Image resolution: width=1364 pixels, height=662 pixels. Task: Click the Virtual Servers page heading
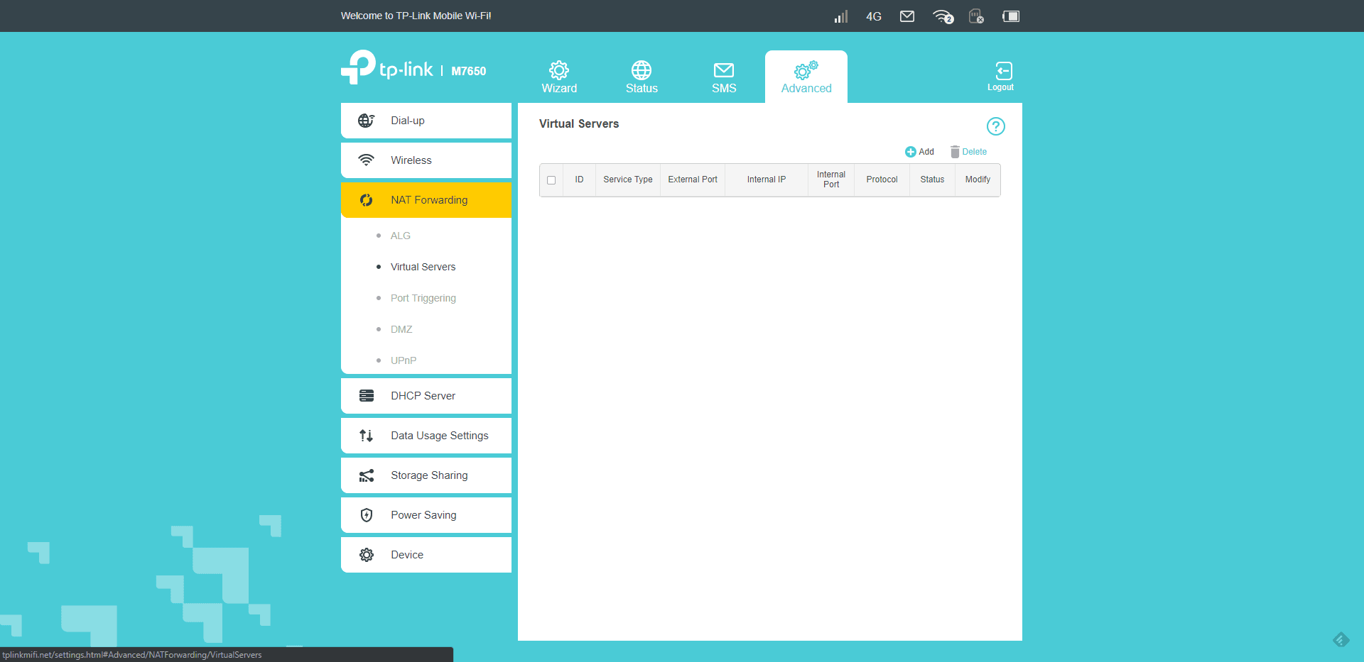click(x=579, y=123)
